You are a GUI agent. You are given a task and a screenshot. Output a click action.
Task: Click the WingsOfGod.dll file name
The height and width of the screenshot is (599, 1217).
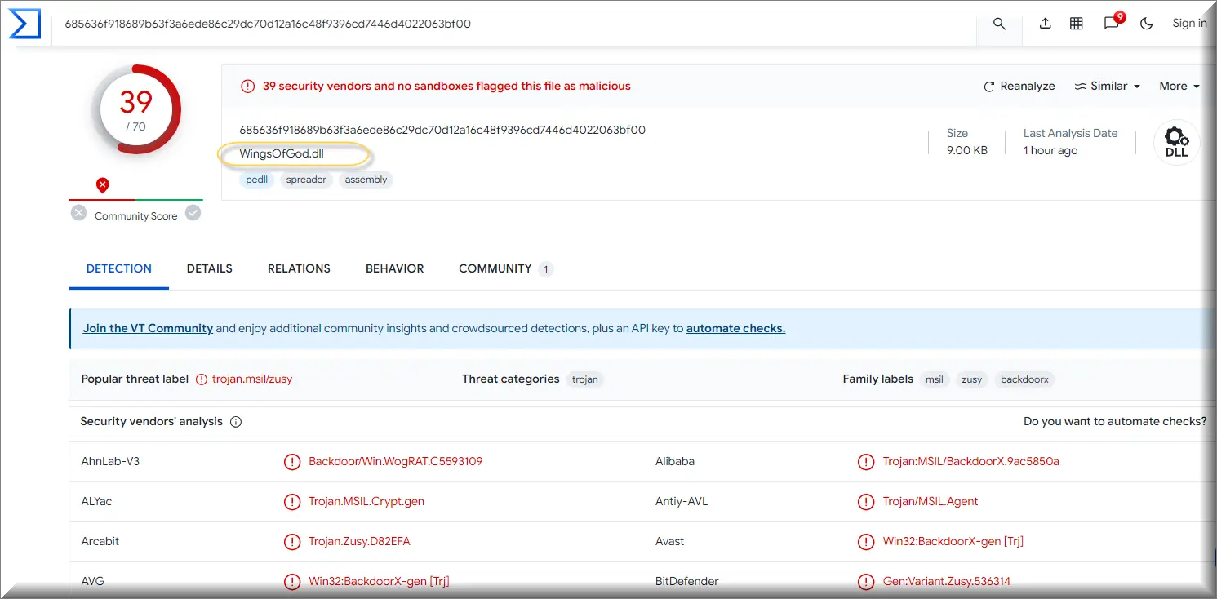pyautogui.click(x=282, y=153)
